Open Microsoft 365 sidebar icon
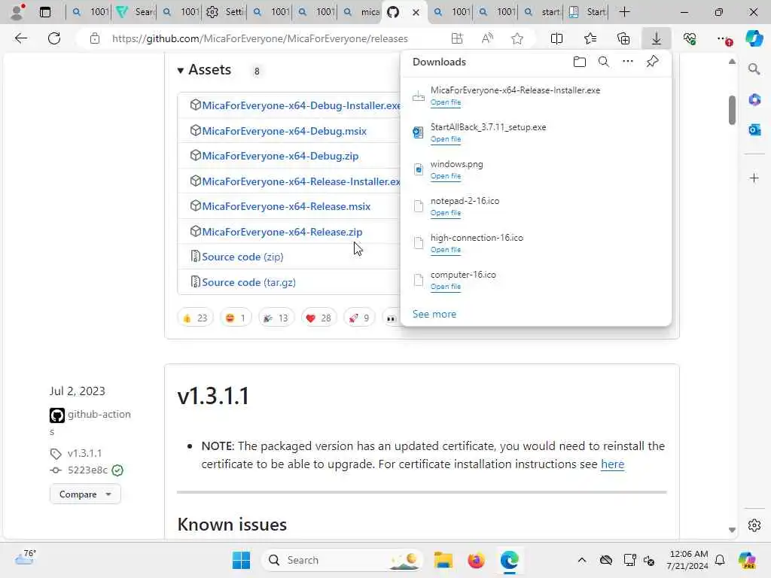Viewport: 771px width, 578px height. coord(754,100)
